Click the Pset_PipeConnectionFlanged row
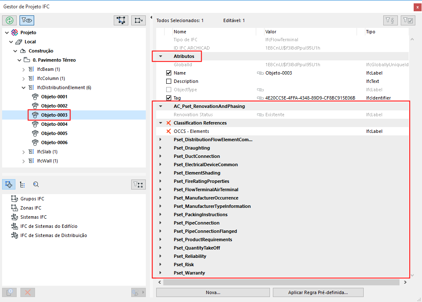This screenshot has height=302, width=422. pyautogui.click(x=282, y=231)
